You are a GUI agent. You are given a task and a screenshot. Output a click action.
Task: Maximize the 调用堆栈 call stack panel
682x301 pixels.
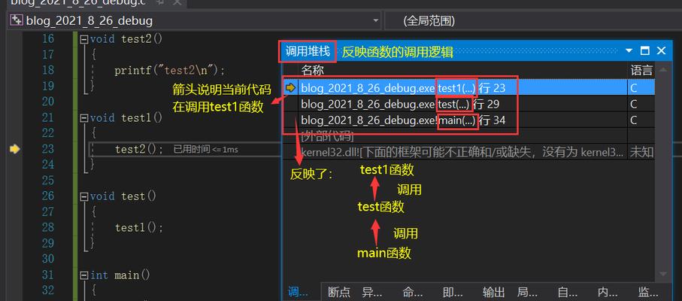coord(645,51)
